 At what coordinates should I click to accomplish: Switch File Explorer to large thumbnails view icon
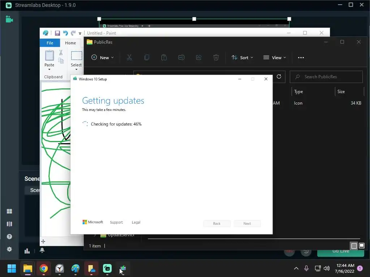coord(361,246)
